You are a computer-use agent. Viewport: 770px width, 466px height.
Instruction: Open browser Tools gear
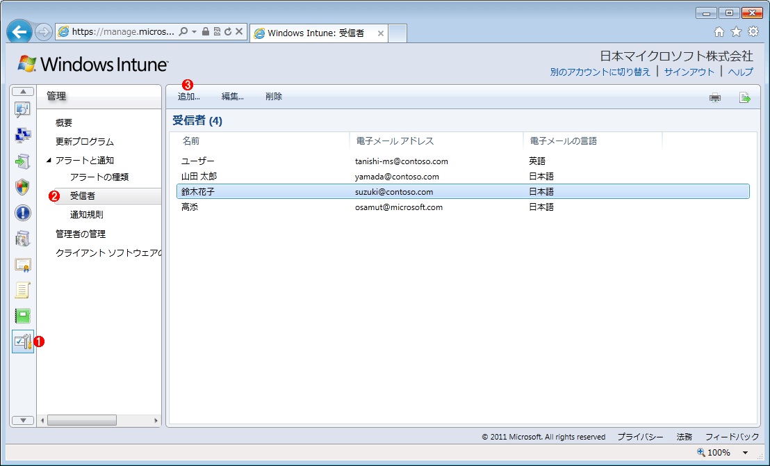[x=753, y=32]
